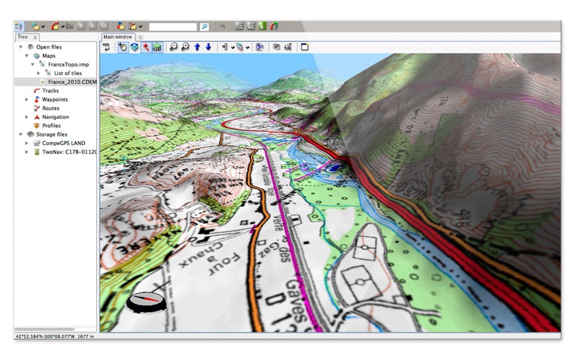Collapse the Maps tree node
This screenshot has height=361, width=578.
[27, 56]
